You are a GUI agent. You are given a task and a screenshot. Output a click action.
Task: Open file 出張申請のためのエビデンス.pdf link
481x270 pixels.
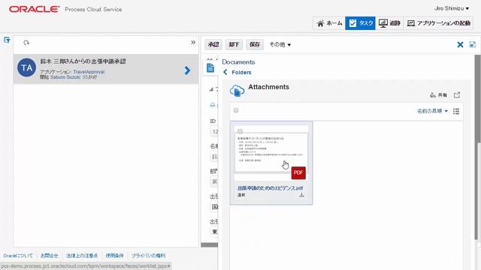point(271,188)
